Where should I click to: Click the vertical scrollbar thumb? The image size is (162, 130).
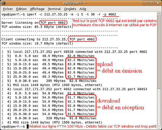pos(159,52)
